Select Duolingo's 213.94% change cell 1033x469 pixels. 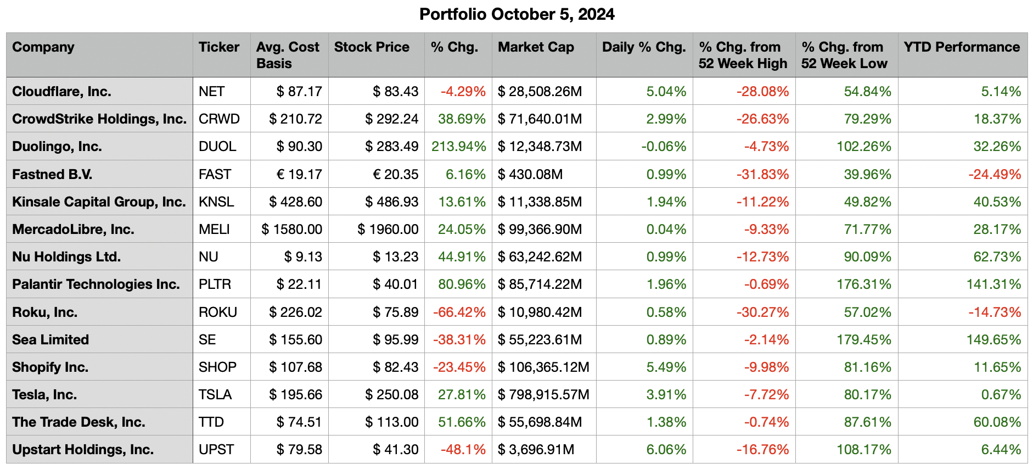click(x=458, y=147)
